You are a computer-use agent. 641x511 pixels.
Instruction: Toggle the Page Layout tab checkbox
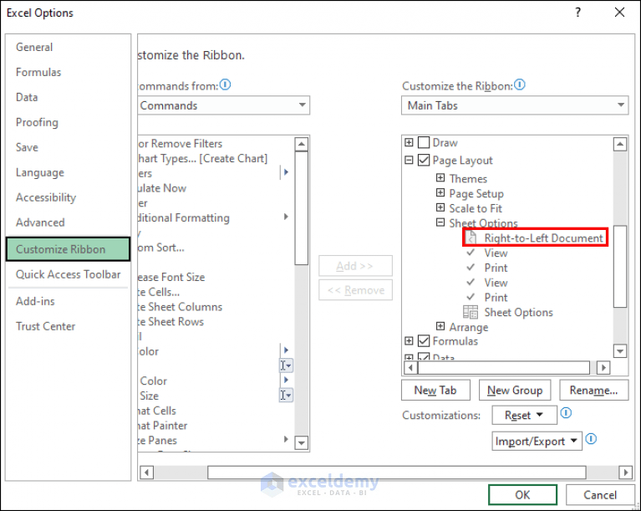[x=424, y=160]
